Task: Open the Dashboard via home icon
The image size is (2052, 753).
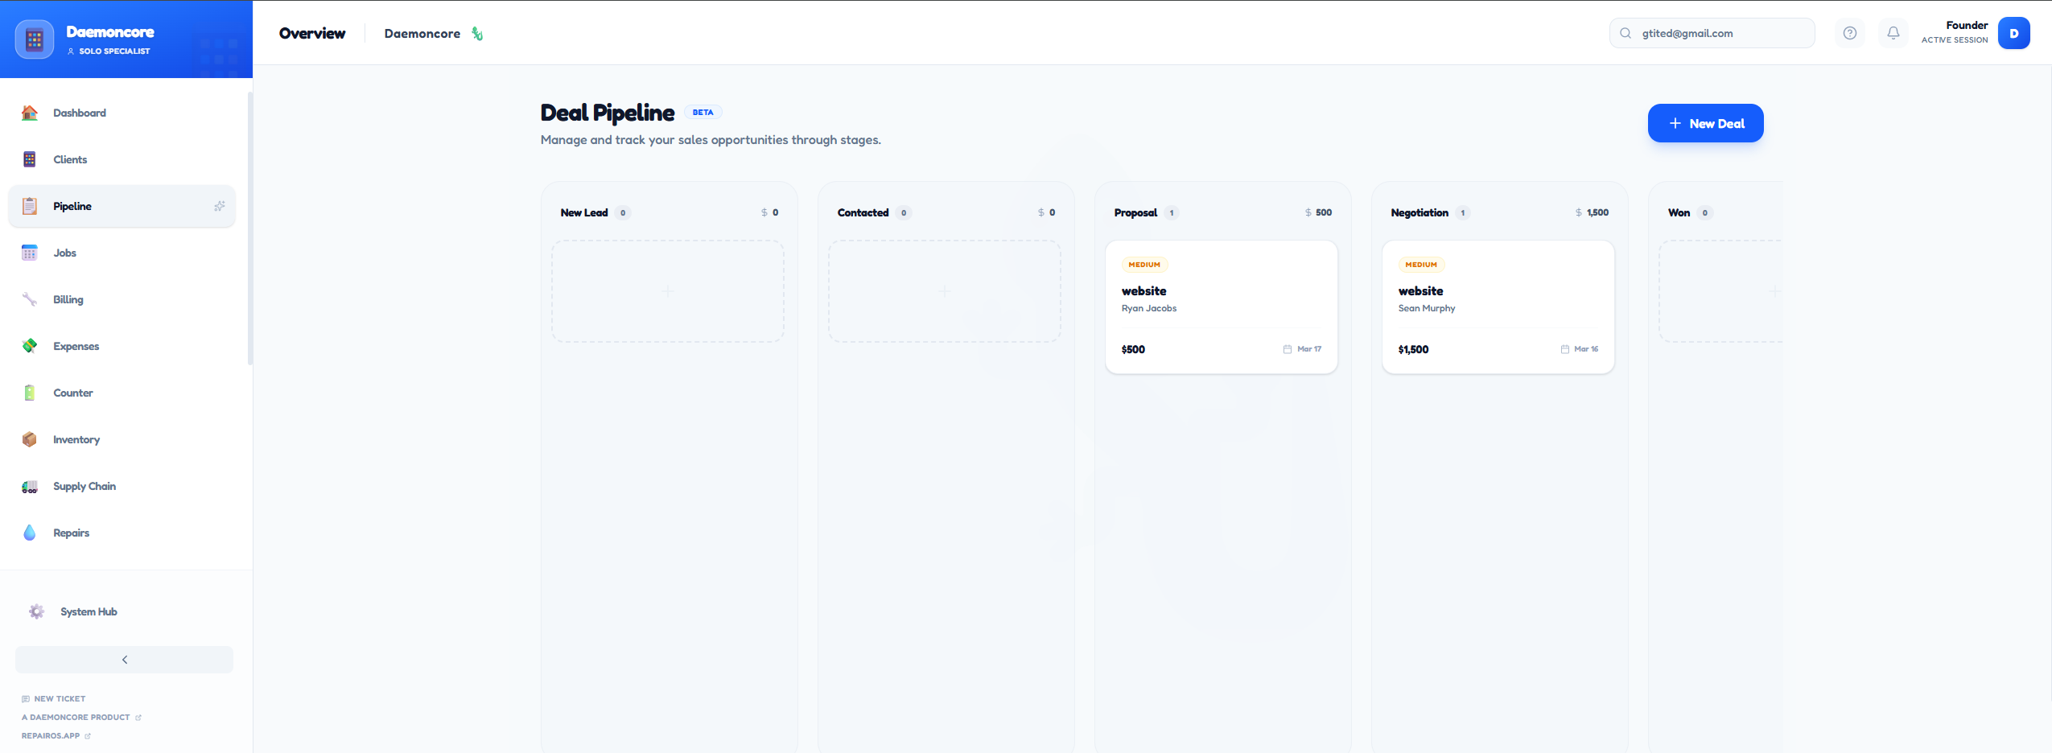Action: point(31,113)
